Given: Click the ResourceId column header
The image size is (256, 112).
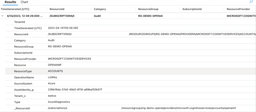Looking at the screenshot, I should click(x=57, y=9).
